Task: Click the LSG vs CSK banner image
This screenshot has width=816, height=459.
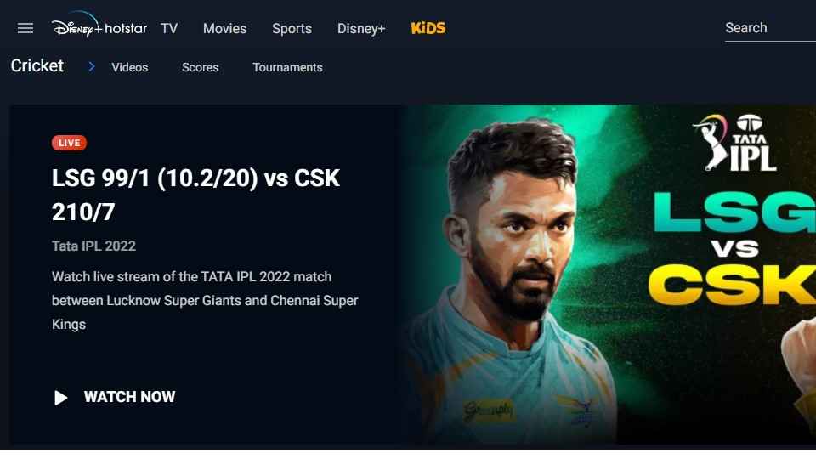Action: click(608, 275)
